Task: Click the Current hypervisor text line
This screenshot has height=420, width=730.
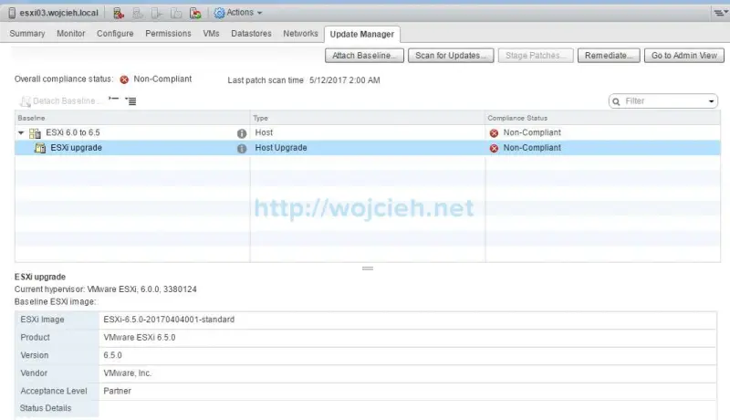Action: (105, 289)
